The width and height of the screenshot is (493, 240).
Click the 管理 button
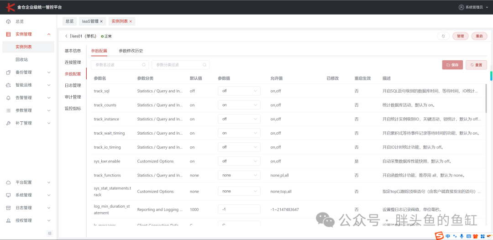click(460, 36)
